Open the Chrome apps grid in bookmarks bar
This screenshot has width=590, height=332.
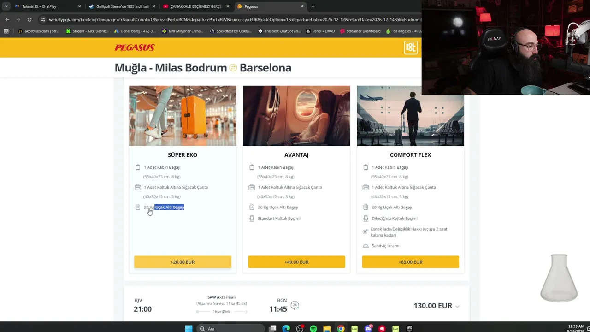click(6, 31)
